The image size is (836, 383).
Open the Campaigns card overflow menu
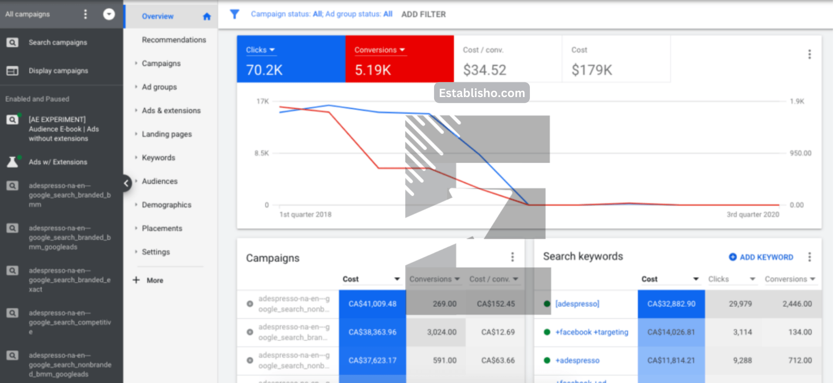tap(512, 257)
